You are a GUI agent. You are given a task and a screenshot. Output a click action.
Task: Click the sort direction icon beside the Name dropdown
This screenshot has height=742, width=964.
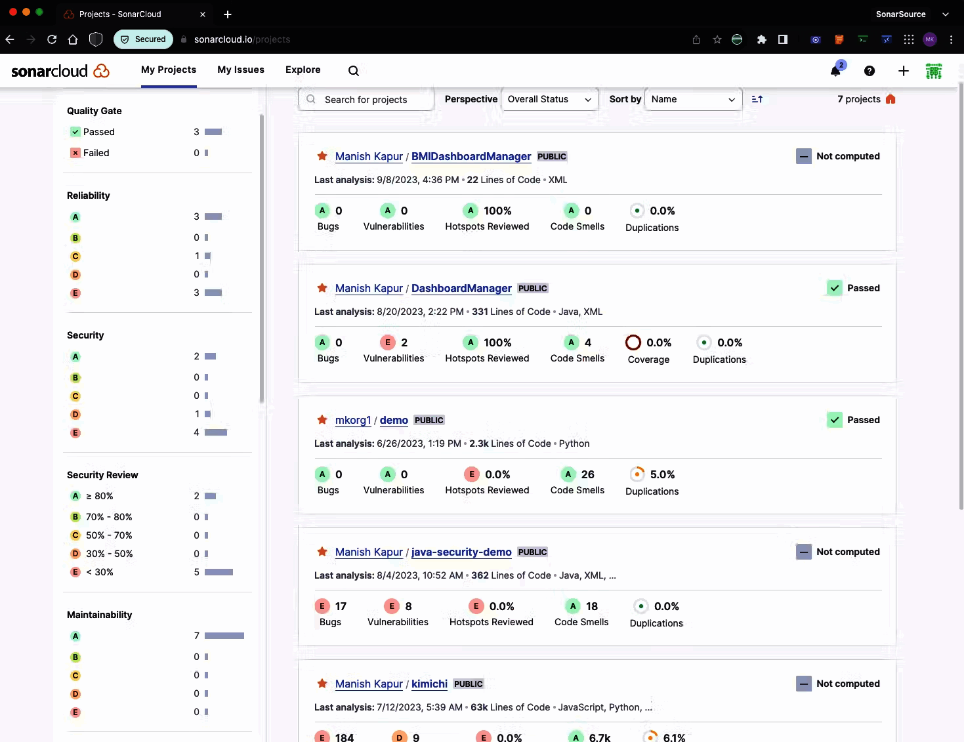pos(757,99)
